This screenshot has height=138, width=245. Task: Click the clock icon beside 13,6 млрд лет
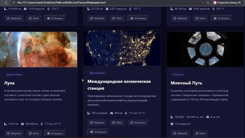tap(172, 124)
